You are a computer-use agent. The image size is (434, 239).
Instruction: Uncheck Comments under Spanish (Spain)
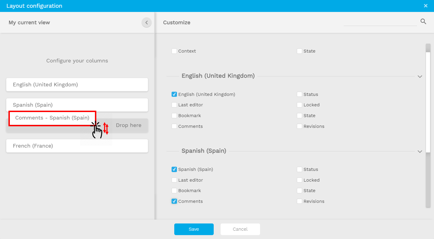click(x=174, y=201)
